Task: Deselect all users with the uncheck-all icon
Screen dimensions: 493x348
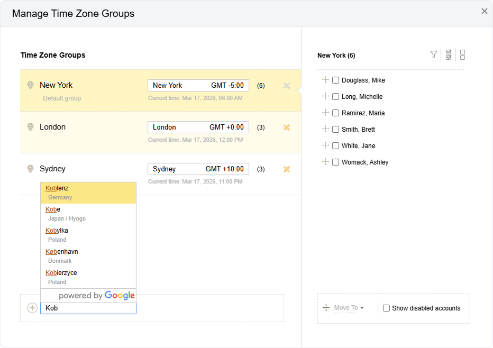Action: coord(462,54)
